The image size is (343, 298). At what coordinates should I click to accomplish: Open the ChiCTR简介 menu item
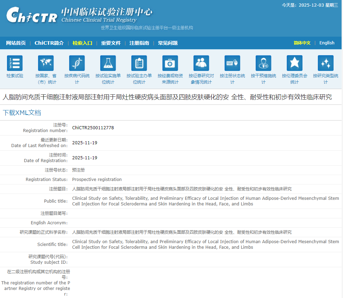49,43
